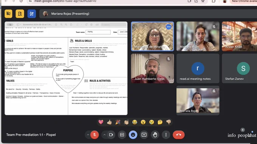The width and height of the screenshot is (257, 144).
Task: Select Mariela Rojas video tile
Action: 198,101
